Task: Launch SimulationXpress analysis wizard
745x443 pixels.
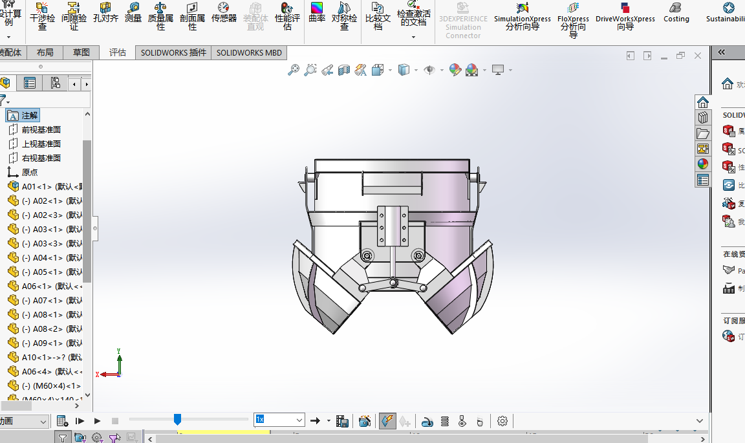Action: (x=522, y=17)
